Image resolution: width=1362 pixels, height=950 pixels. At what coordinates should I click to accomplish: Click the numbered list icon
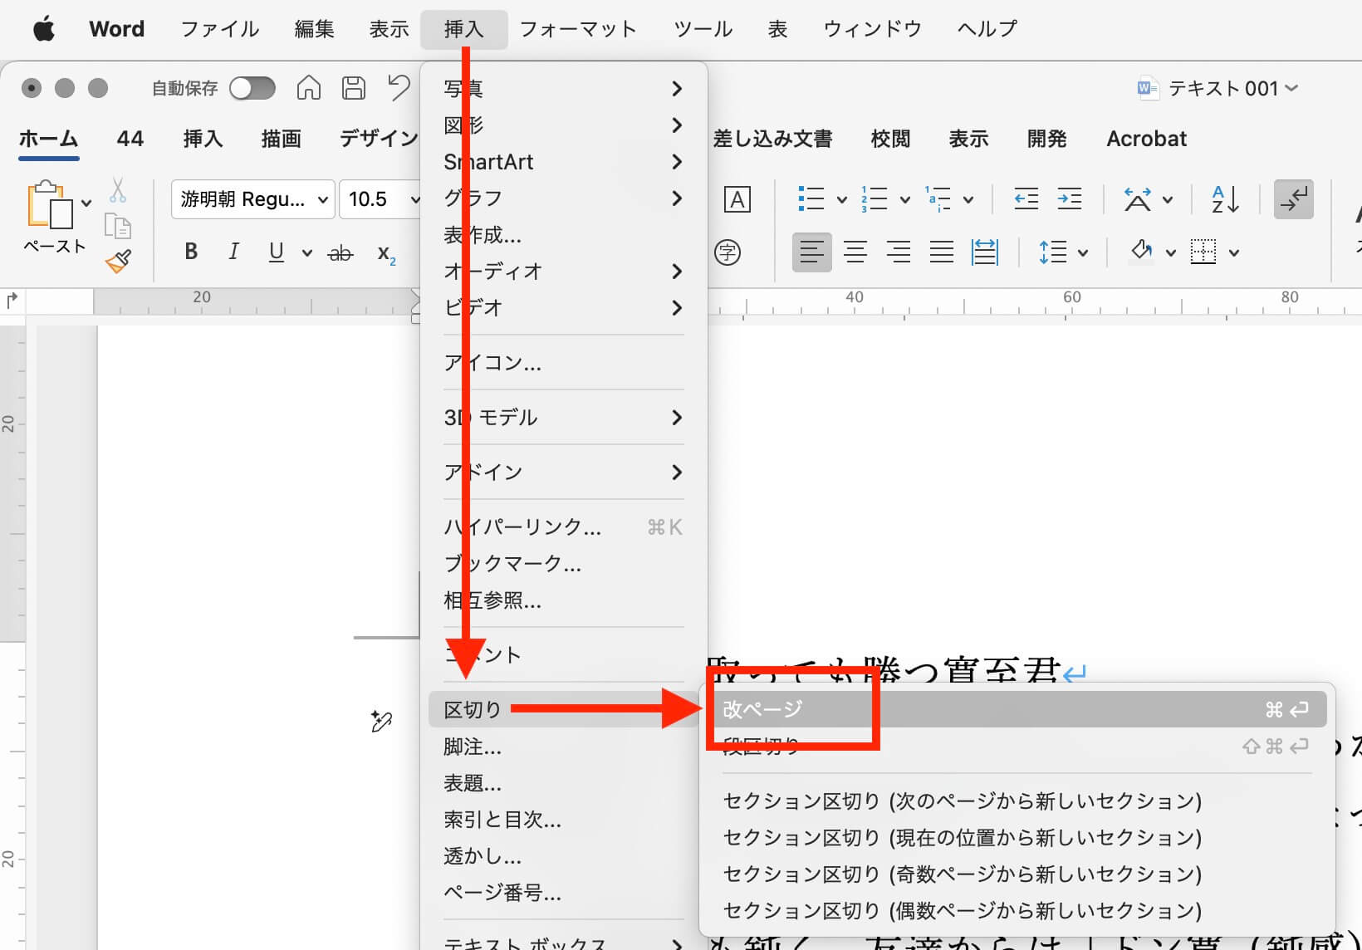coord(874,199)
